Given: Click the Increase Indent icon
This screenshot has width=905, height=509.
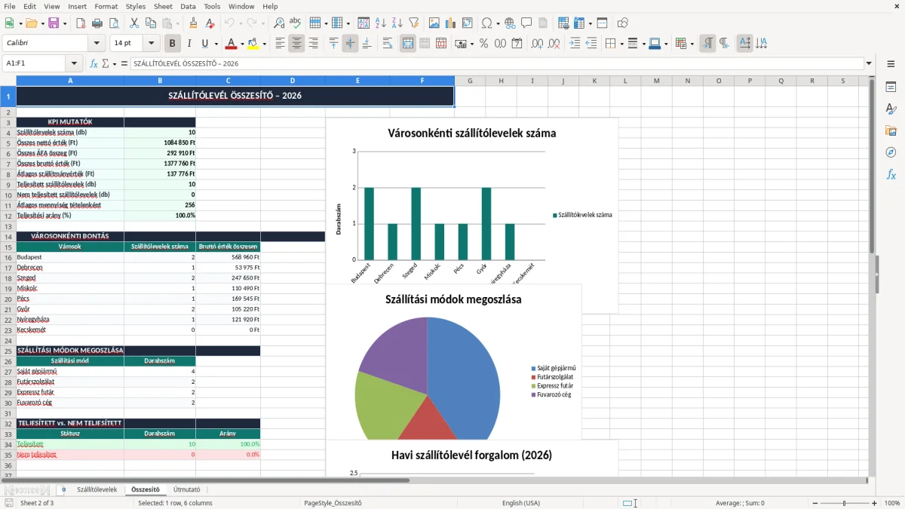Looking at the screenshot, I should pyautogui.click(x=575, y=44).
